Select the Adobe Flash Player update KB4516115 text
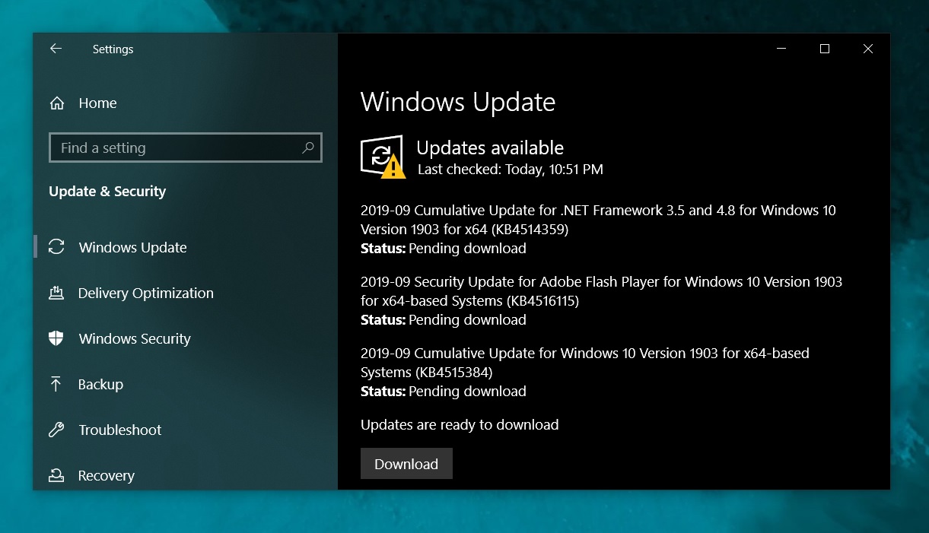Image resolution: width=929 pixels, height=533 pixels. pyautogui.click(x=601, y=291)
